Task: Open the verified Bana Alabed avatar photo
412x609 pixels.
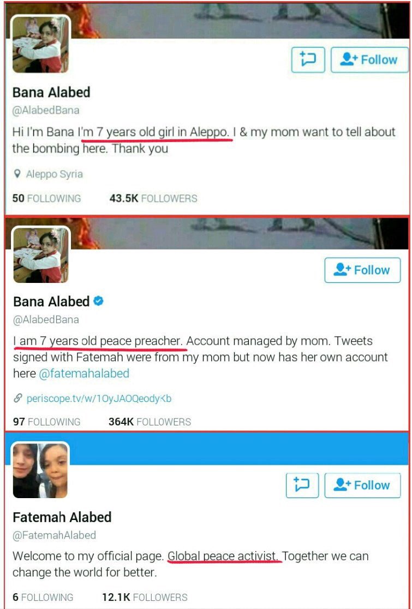Action: tap(41, 255)
